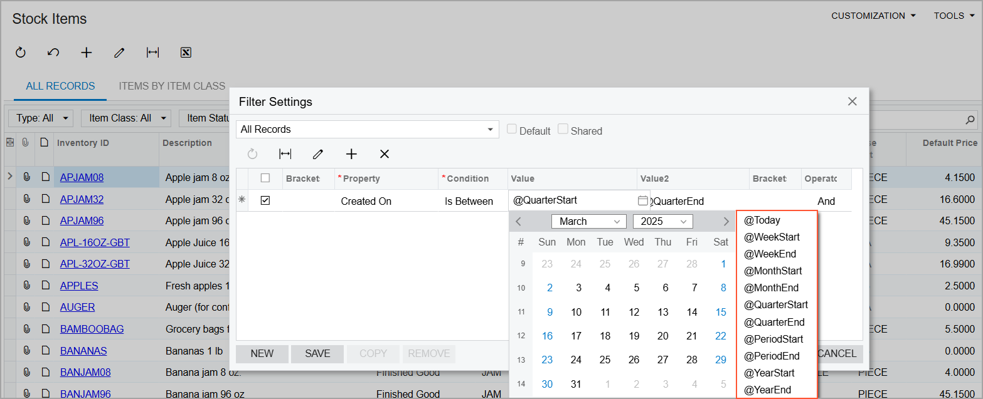Viewport: 983px width, 399px height.
Task: Delete the filter row with the X icon
Action: tap(385, 154)
